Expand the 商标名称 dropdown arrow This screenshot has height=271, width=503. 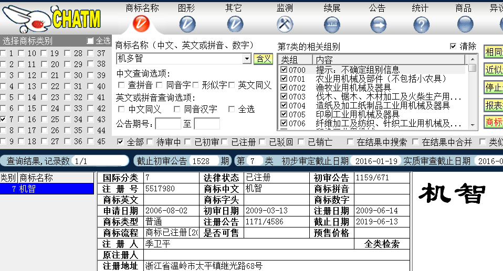247,59
